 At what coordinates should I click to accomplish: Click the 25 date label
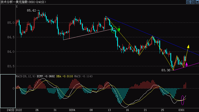click(x=162, y=110)
